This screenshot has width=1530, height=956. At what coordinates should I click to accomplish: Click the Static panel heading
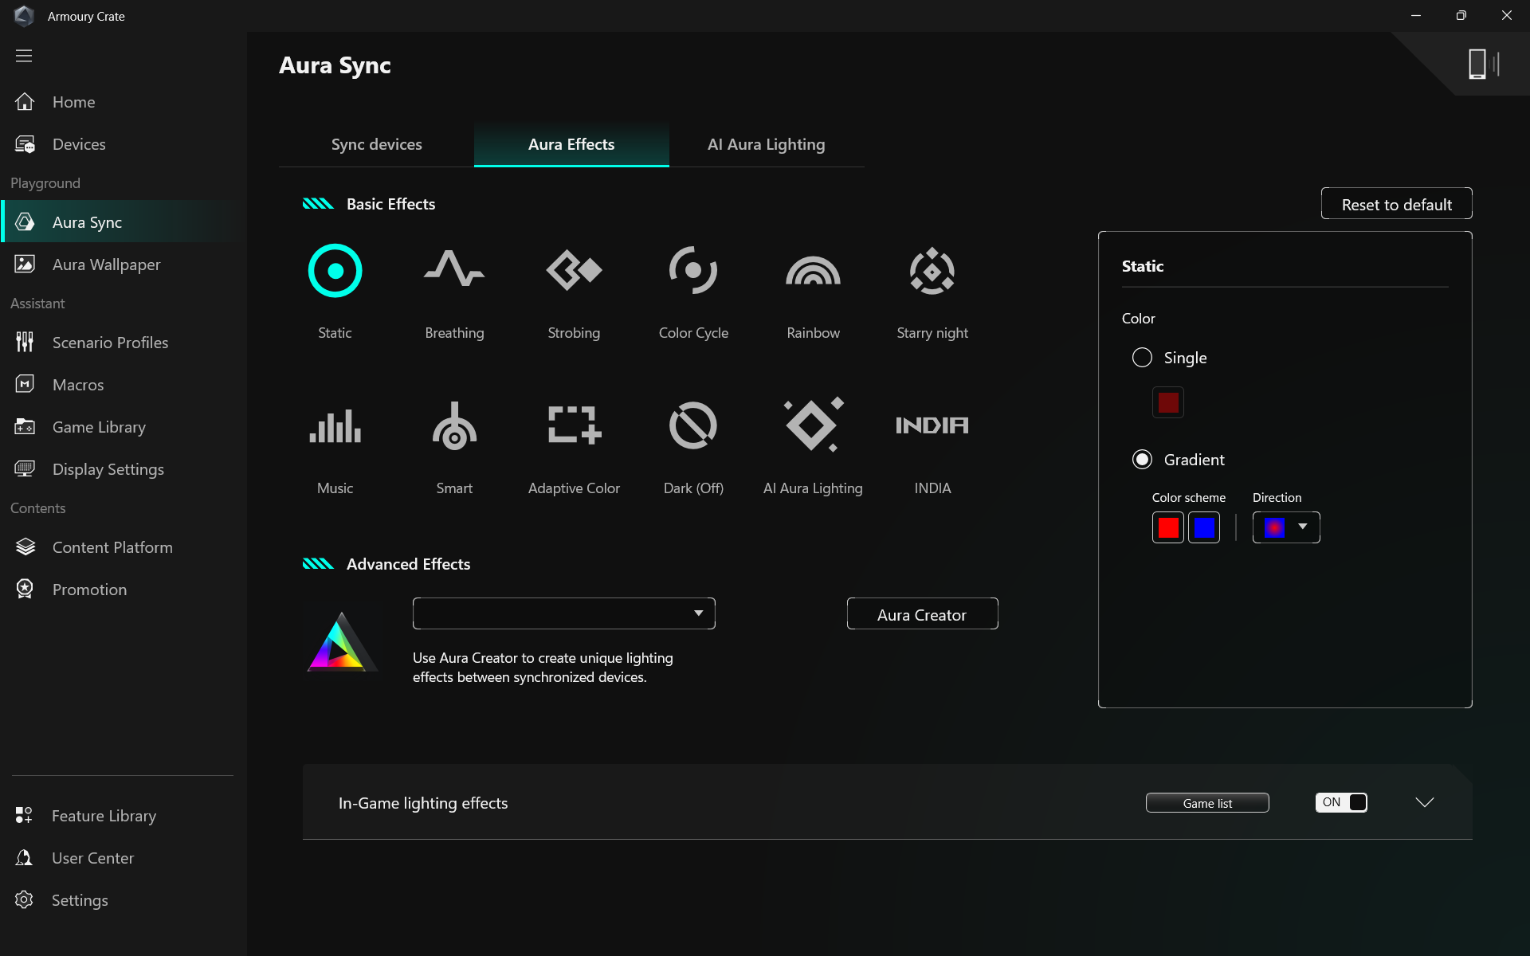[1143, 266]
